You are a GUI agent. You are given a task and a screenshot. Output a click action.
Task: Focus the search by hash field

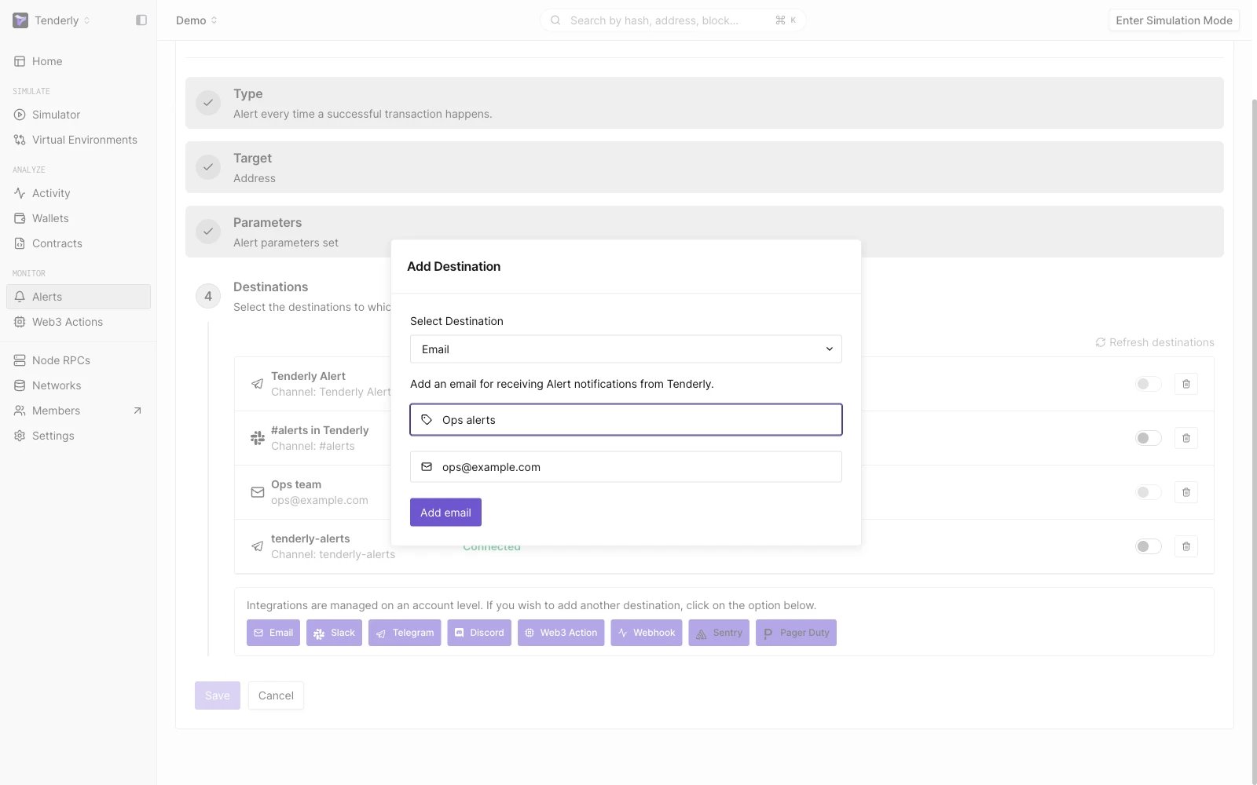click(672, 20)
